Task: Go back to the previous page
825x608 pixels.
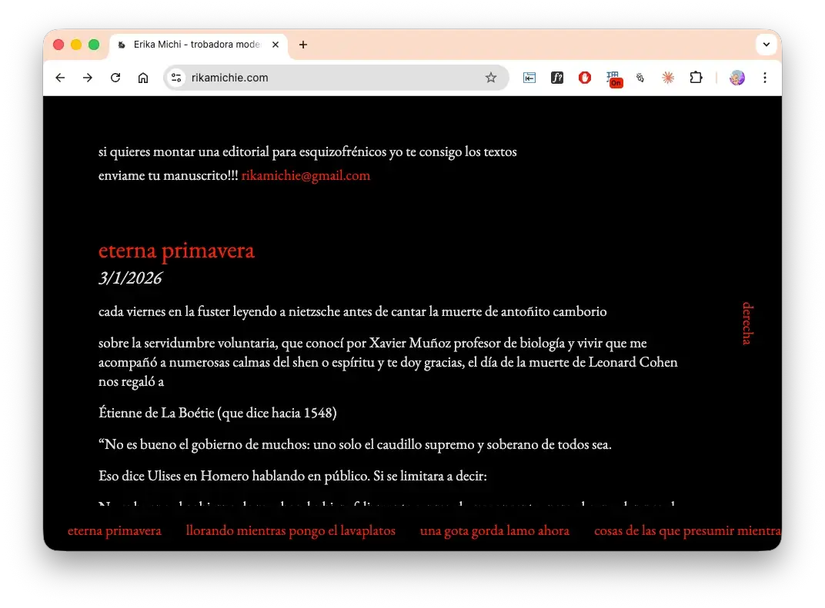Action: pos(60,78)
